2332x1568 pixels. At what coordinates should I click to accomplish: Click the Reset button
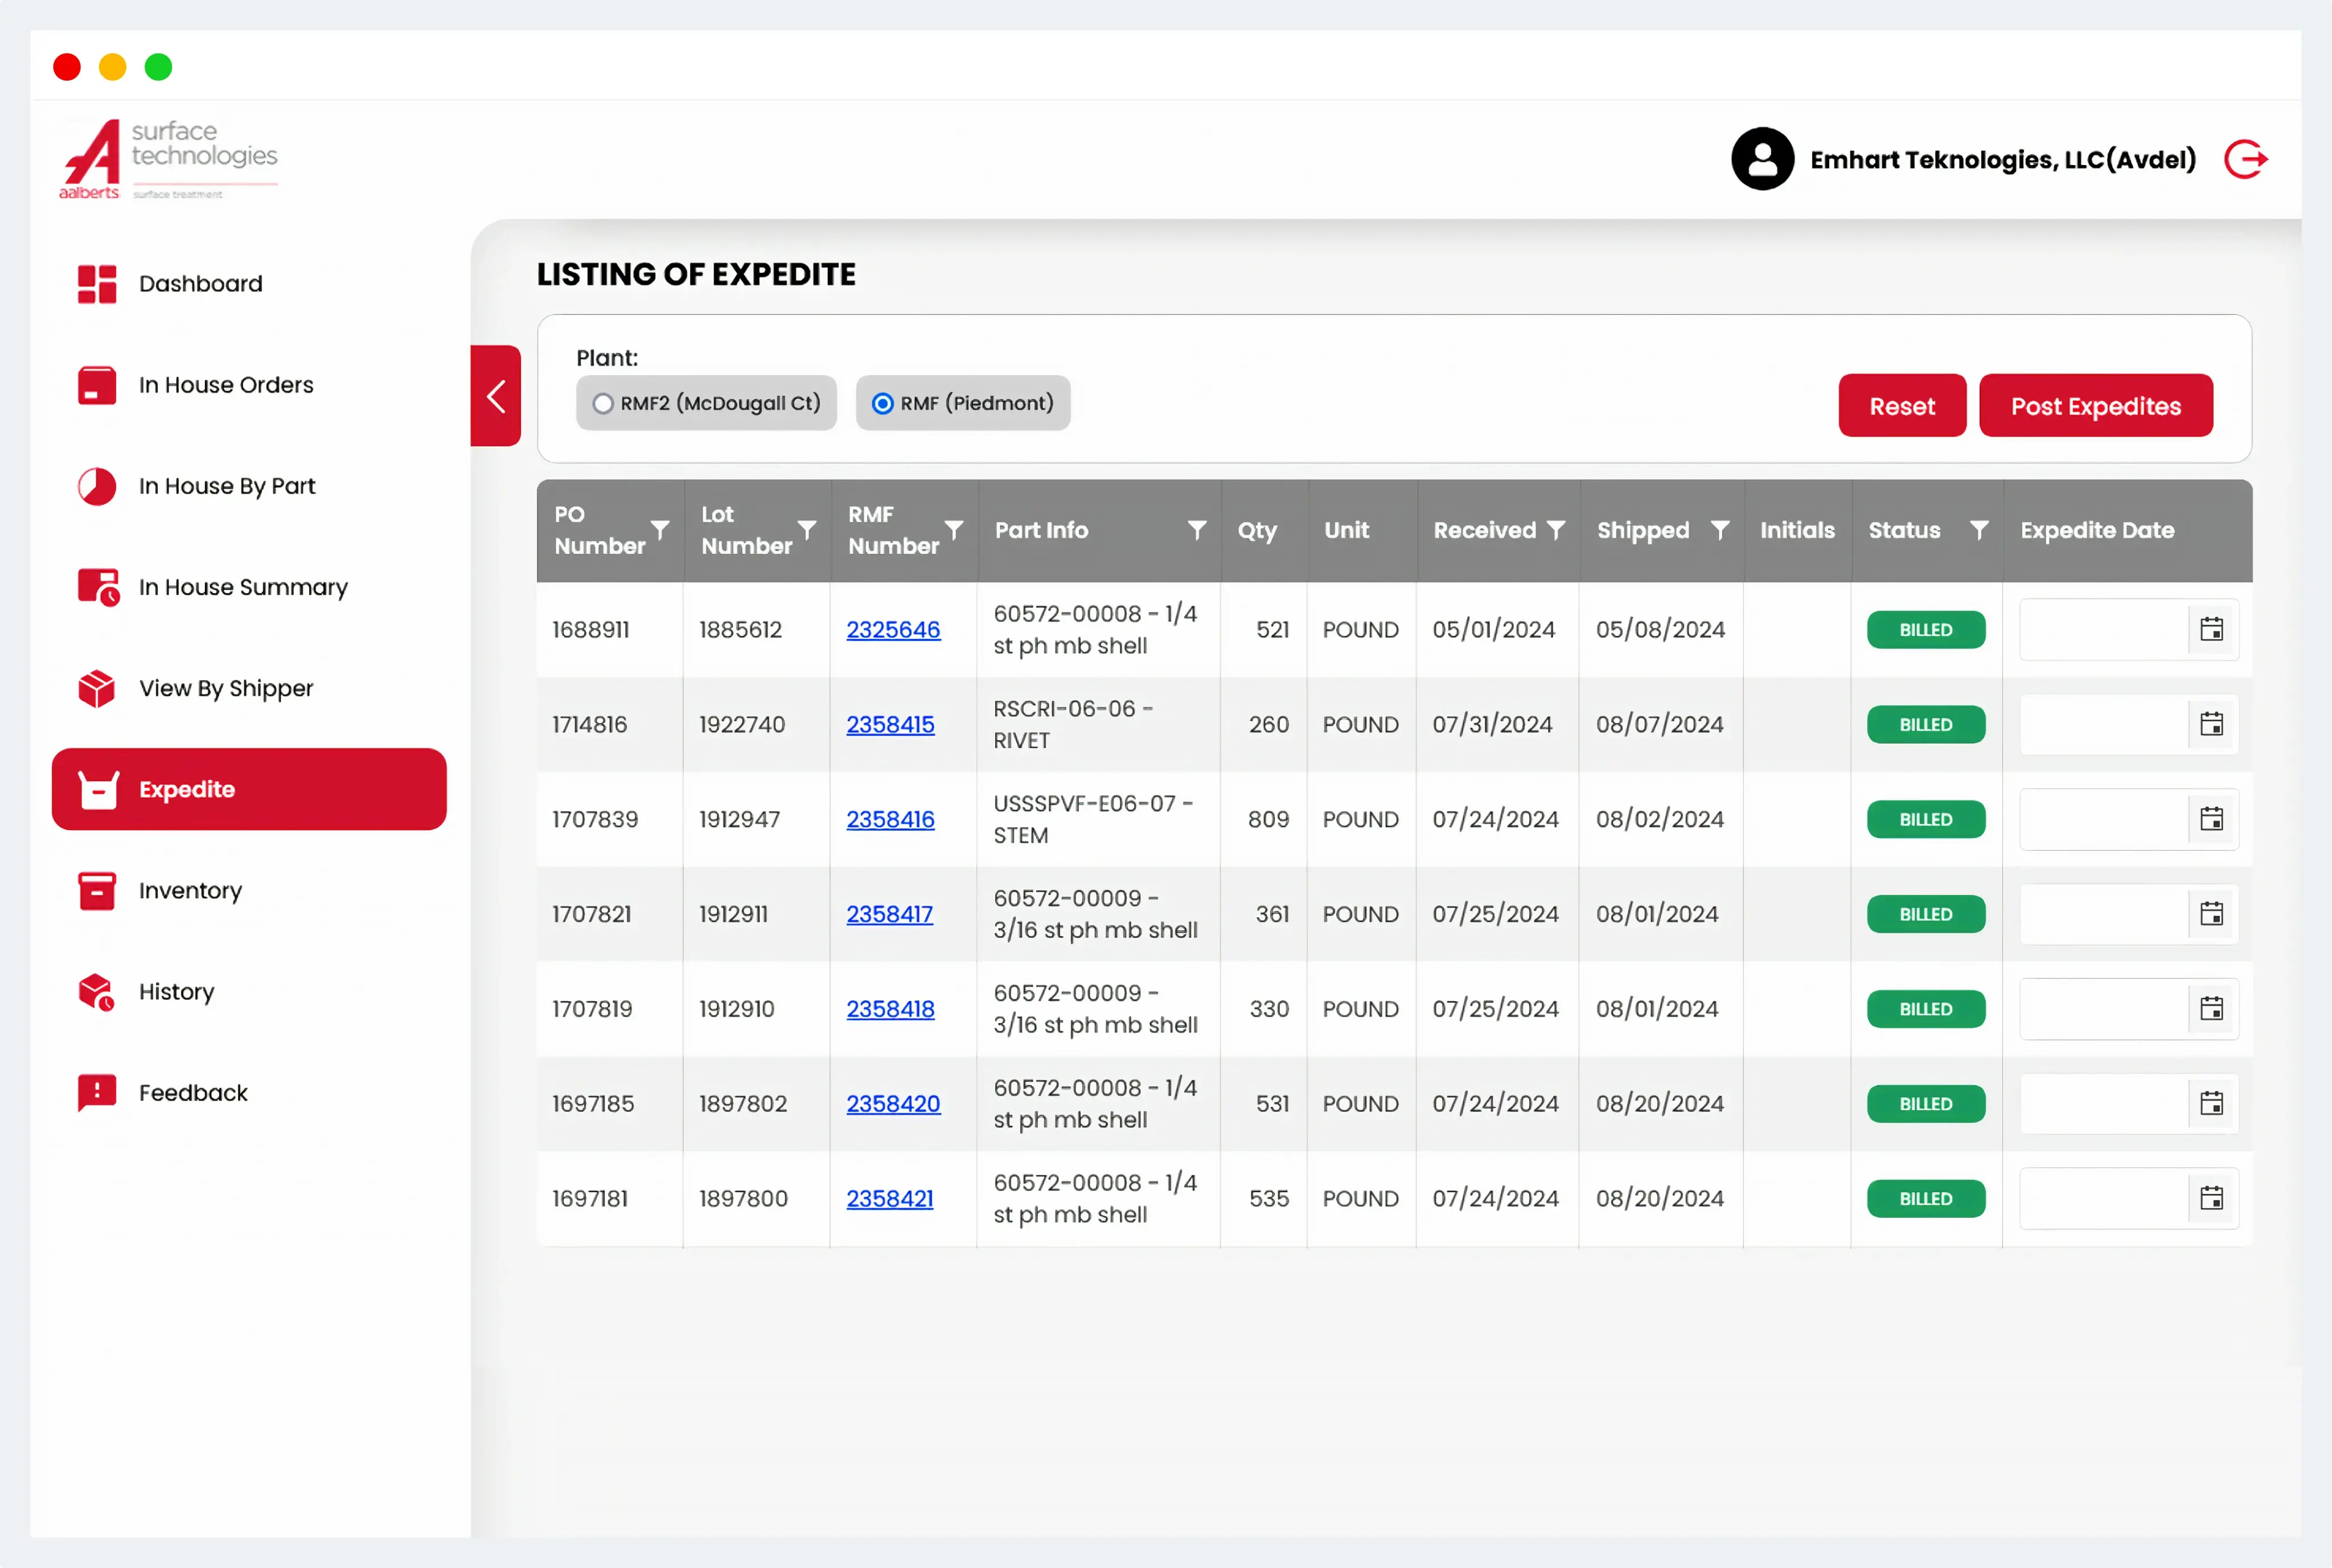(x=1901, y=406)
